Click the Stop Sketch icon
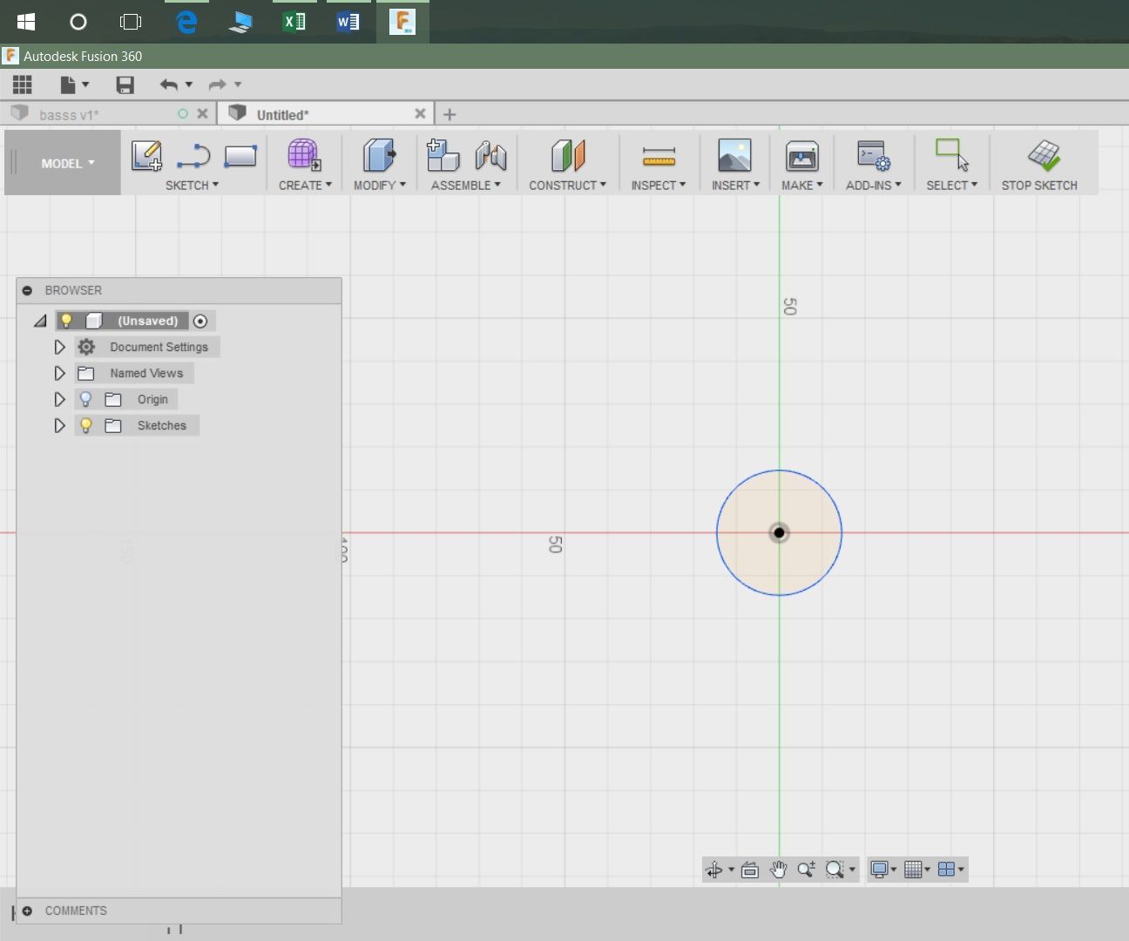The image size is (1129, 941). pyautogui.click(x=1044, y=155)
